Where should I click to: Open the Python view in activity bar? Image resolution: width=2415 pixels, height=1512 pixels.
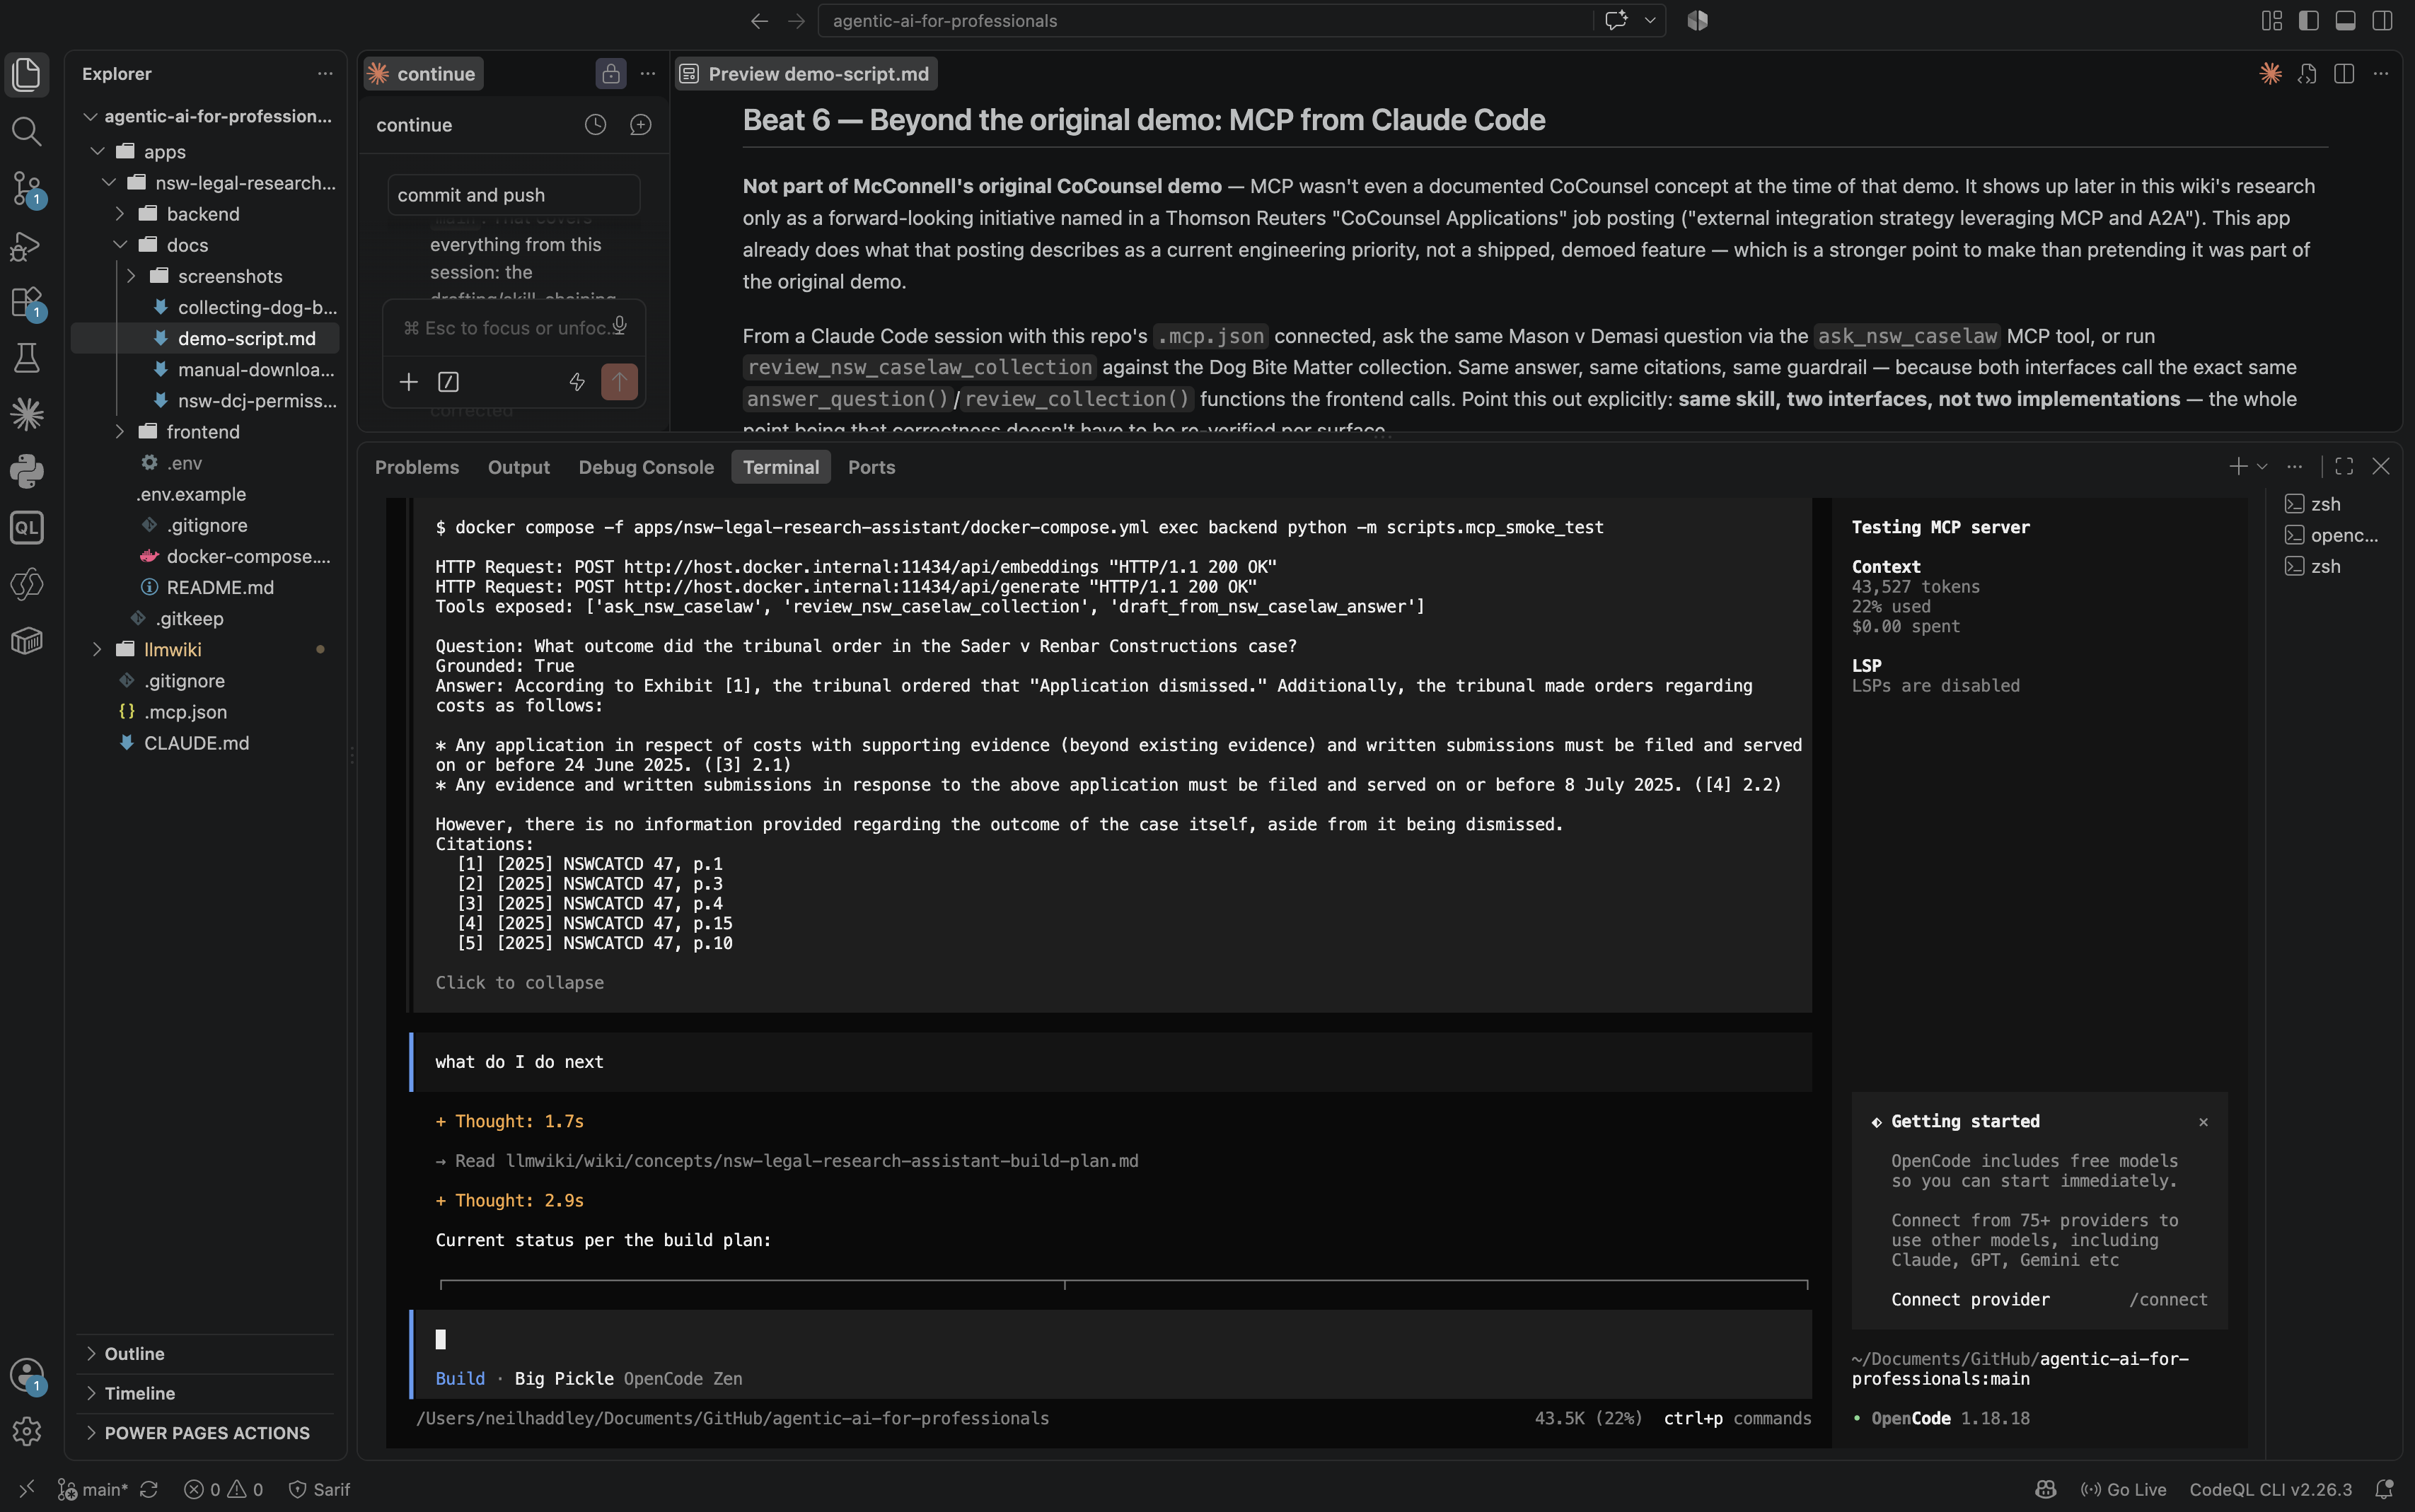tap(27, 471)
